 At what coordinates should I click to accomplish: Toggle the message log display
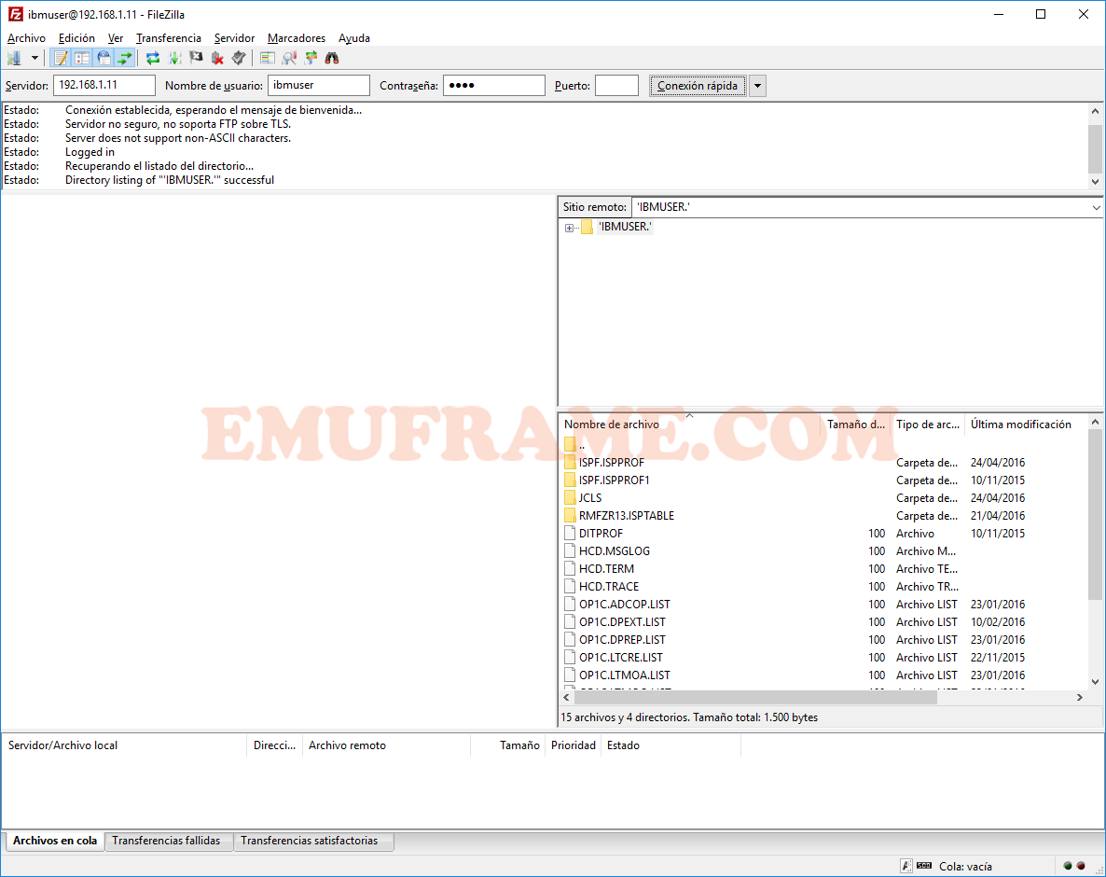coord(61,58)
